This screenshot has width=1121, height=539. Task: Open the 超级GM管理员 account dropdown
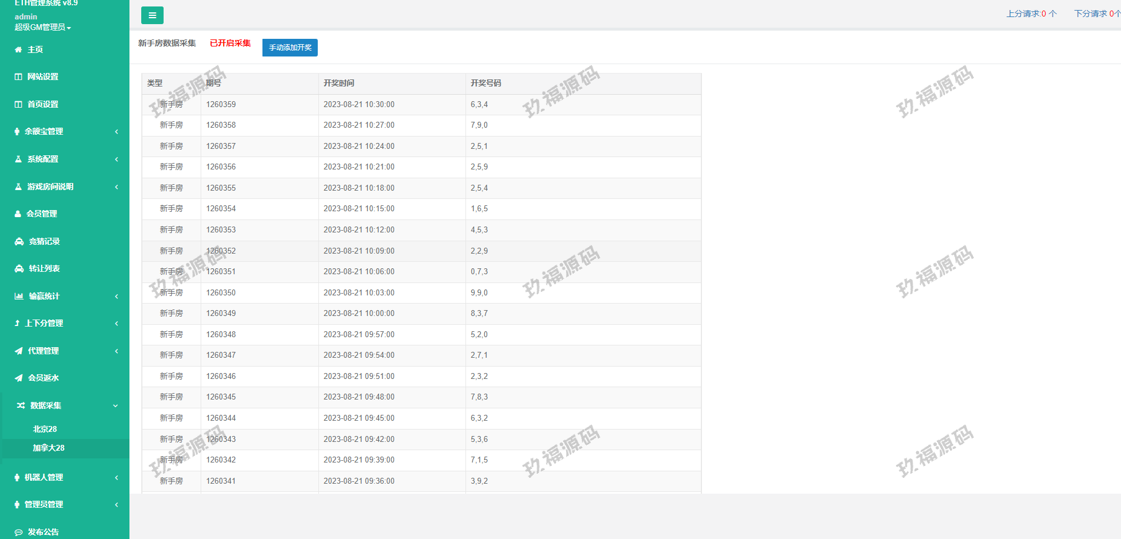coord(42,28)
